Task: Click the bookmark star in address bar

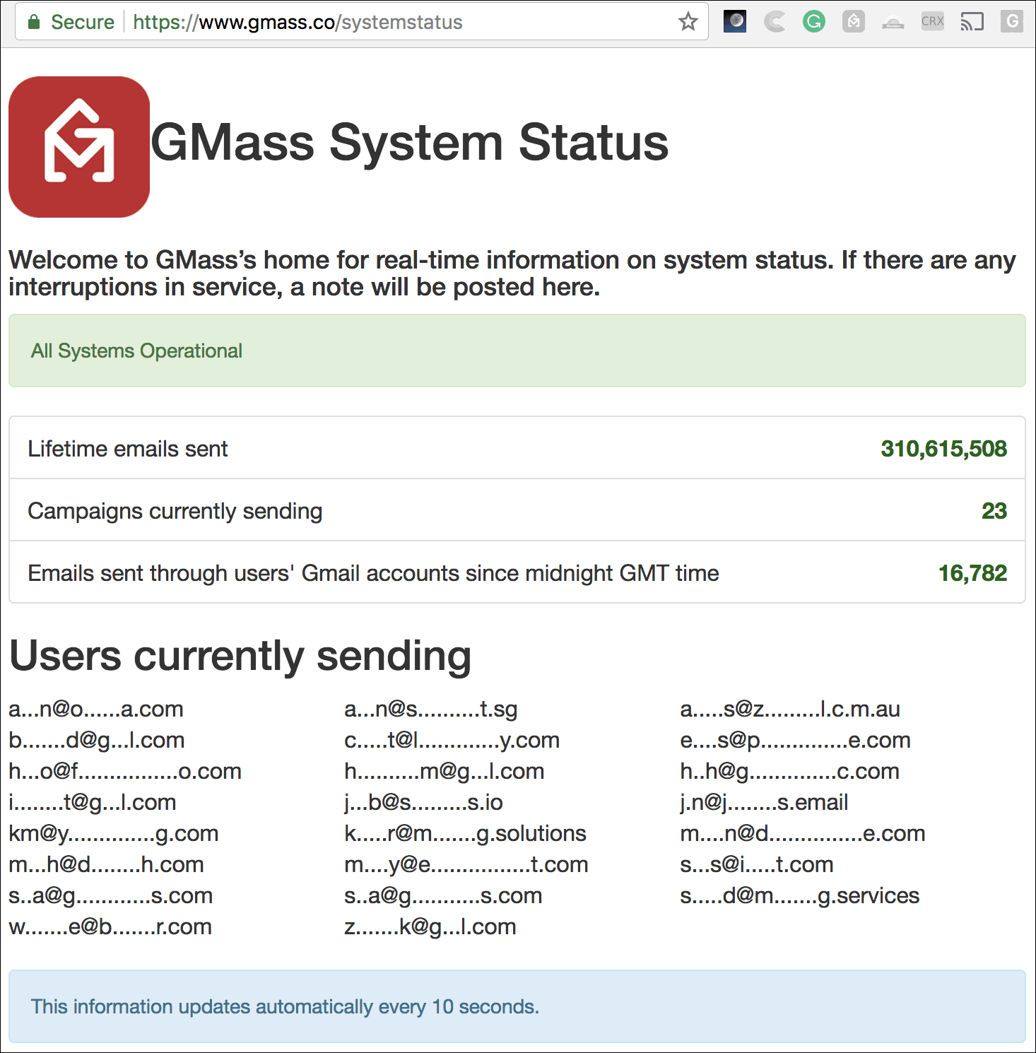Action: coord(688,22)
